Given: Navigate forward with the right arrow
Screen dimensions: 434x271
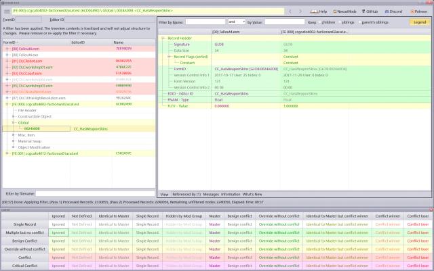Looking at the screenshot, I should tap(300, 11).
